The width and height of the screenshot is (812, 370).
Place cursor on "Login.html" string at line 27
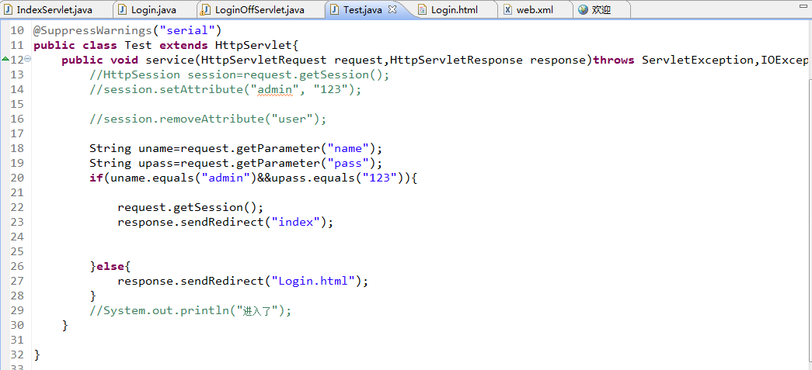[317, 281]
